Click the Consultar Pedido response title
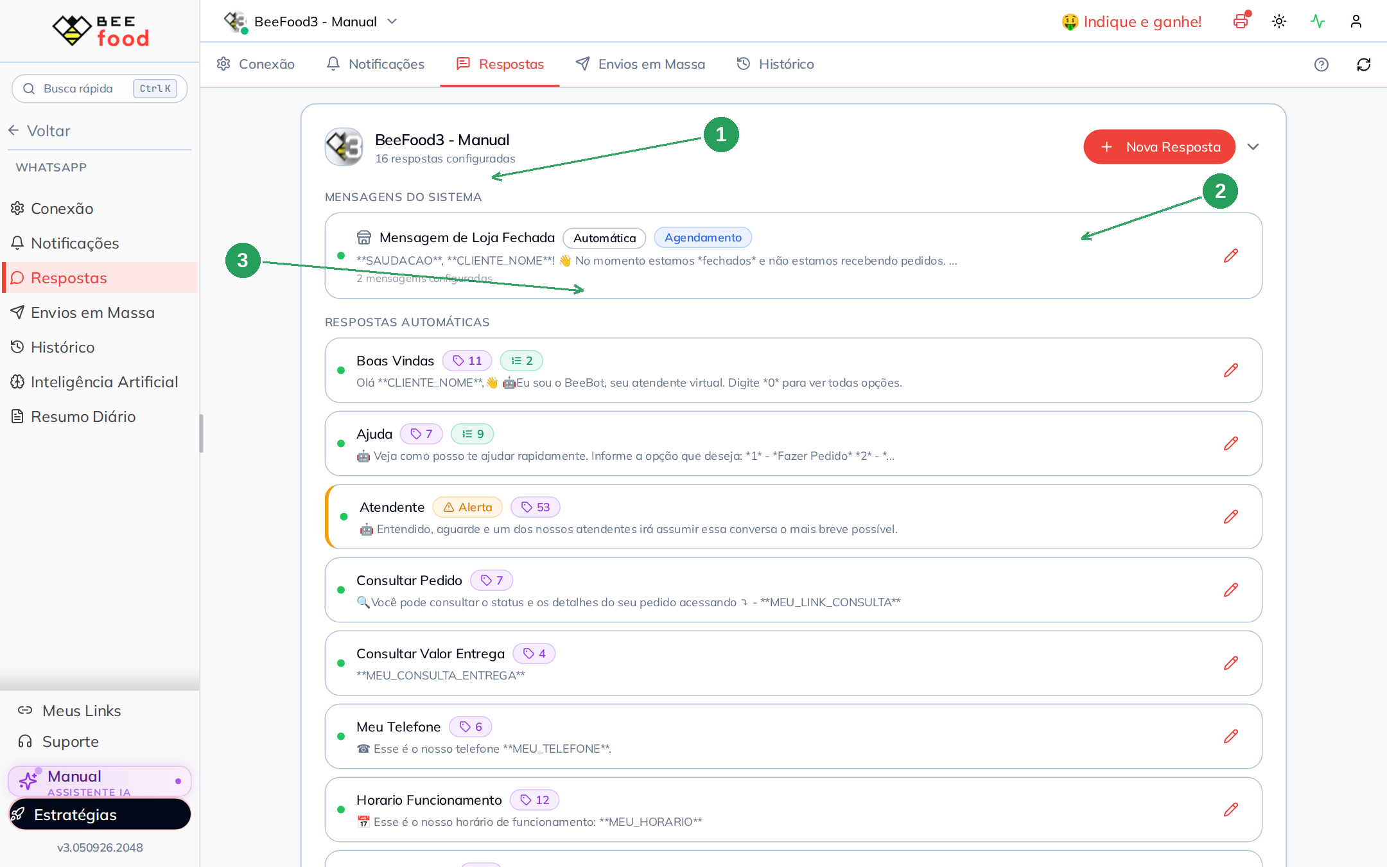The image size is (1387, 867). pos(409,581)
